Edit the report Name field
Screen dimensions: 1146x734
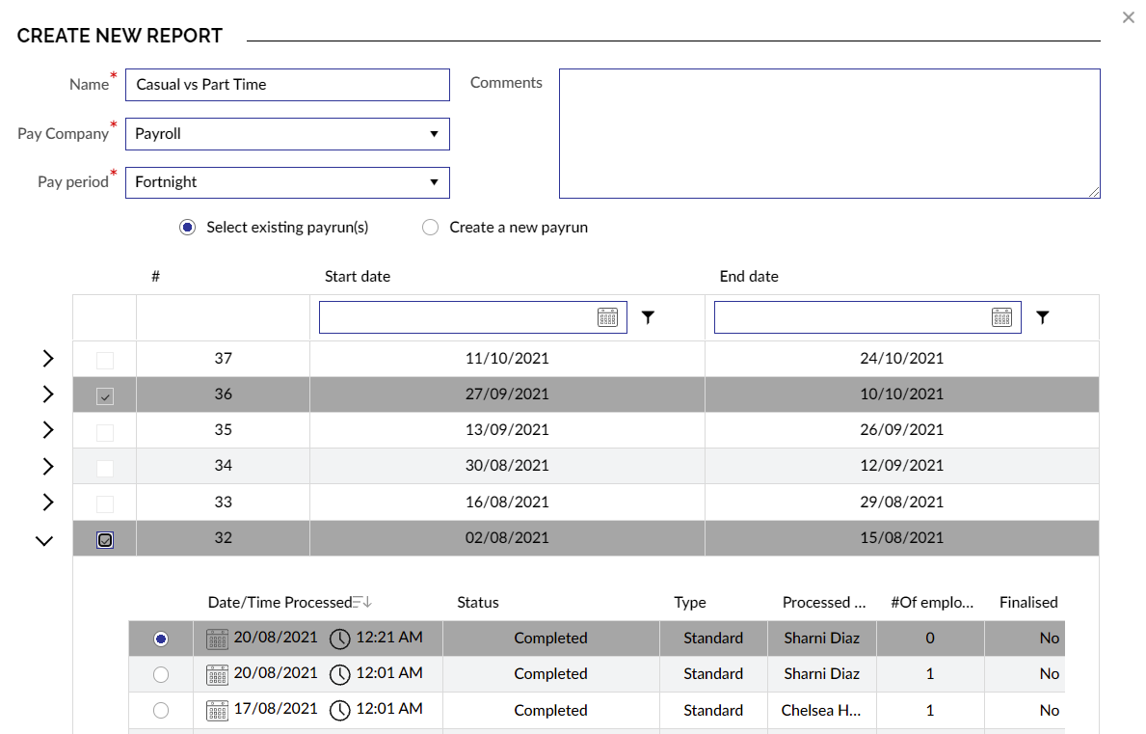[287, 85]
